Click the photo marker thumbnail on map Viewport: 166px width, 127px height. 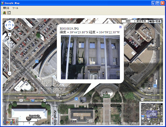click(83, 99)
